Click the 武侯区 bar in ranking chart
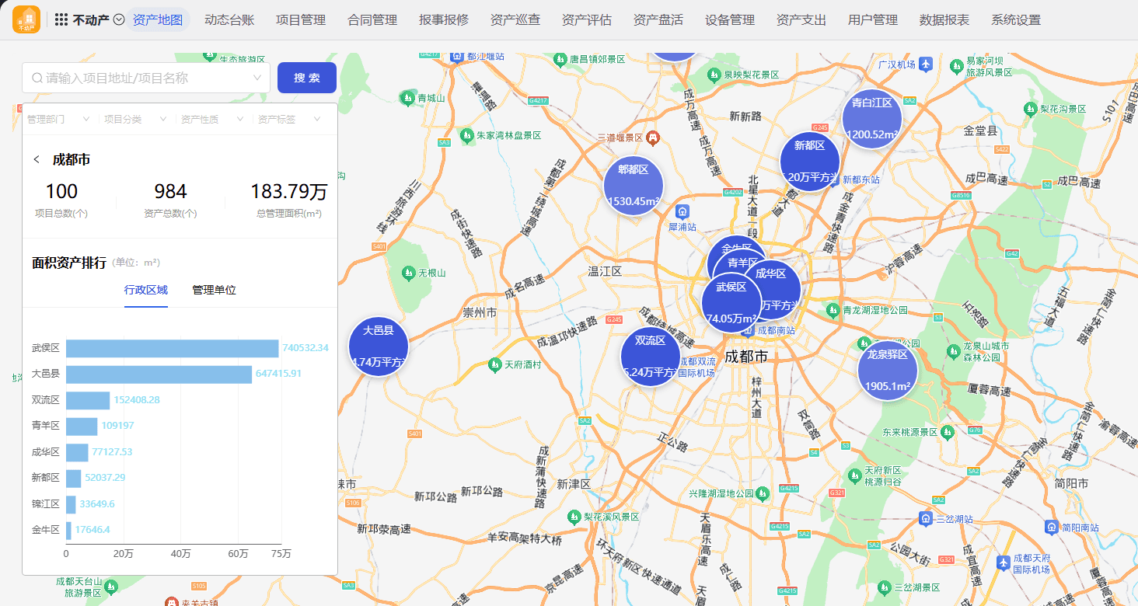The width and height of the screenshot is (1138, 606). point(172,348)
